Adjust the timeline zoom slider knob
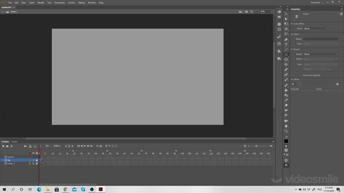 pyautogui.click(x=256, y=146)
